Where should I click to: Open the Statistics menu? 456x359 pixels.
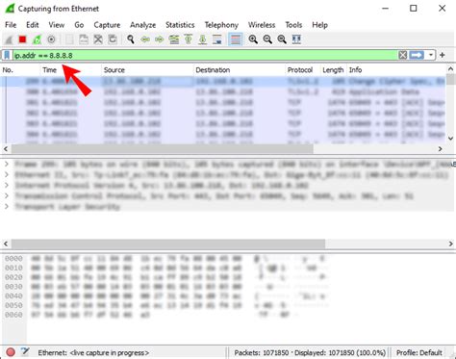[180, 25]
